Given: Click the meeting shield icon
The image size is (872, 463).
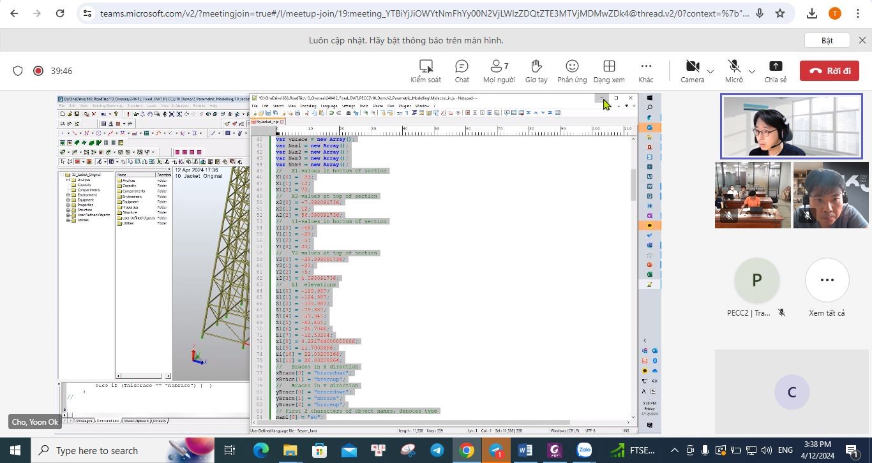Looking at the screenshot, I should point(18,71).
